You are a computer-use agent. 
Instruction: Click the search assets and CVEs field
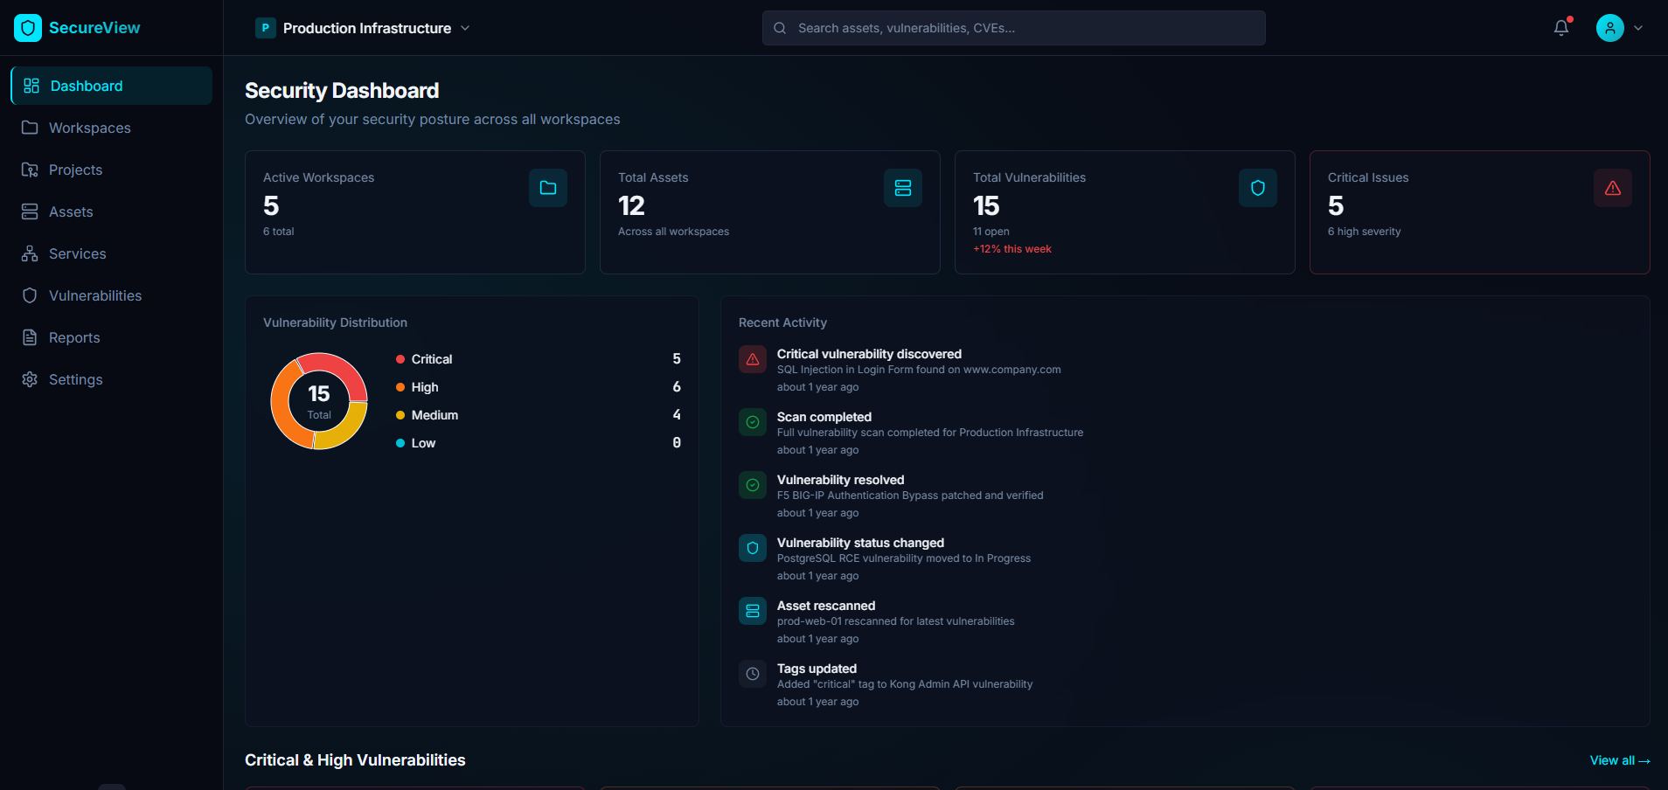pos(1014,28)
